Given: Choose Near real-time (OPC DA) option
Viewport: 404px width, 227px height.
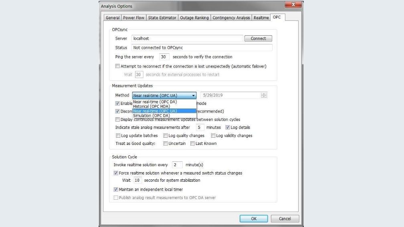Looking at the screenshot, I should click(x=164, y=102).
